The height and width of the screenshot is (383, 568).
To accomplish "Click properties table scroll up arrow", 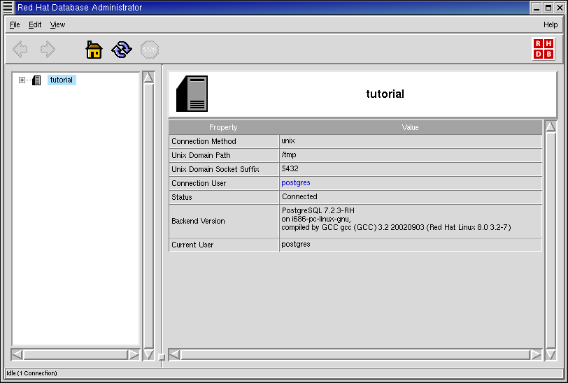I will click(551, 127).
